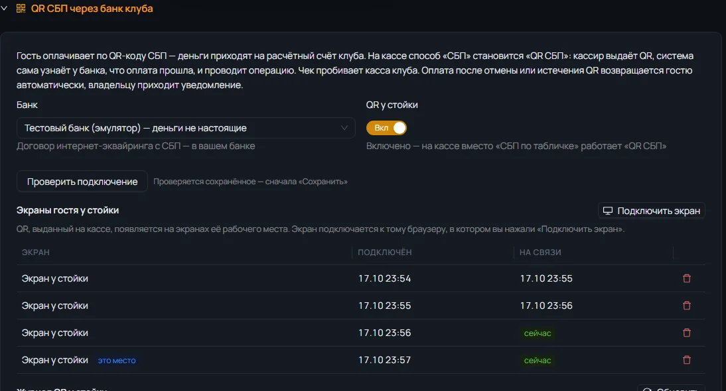Click the QR code icon beside the section title
Screen dimensions: 726x391
21,9
